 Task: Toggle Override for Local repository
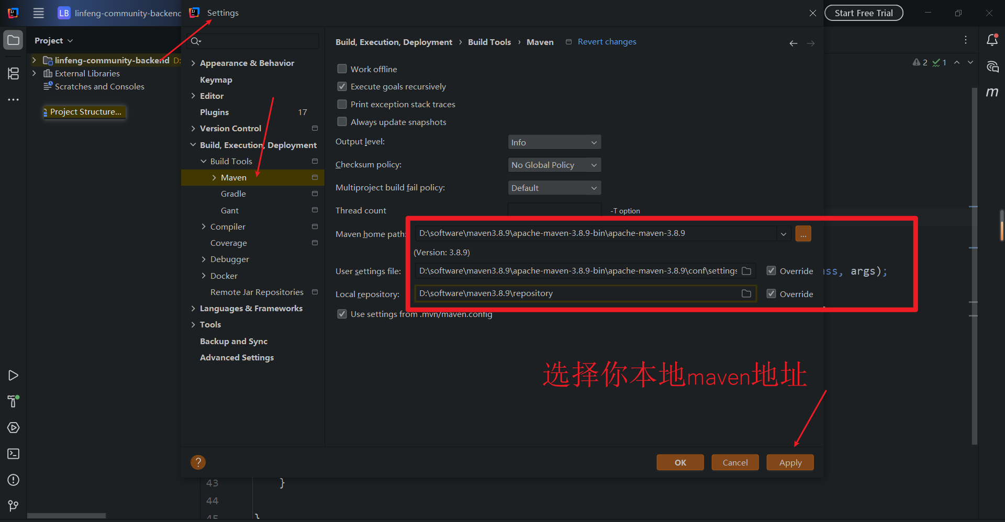[x=771, y=293]
